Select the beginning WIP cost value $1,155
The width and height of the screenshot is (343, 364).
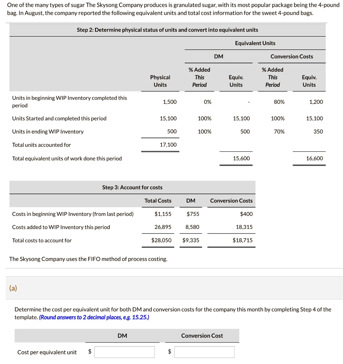point(164,214)
